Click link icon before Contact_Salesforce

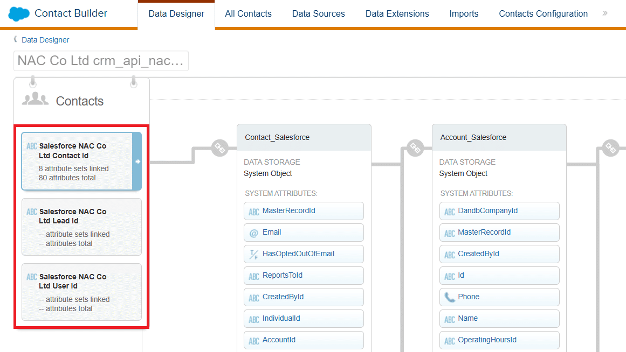pos(219,148)
